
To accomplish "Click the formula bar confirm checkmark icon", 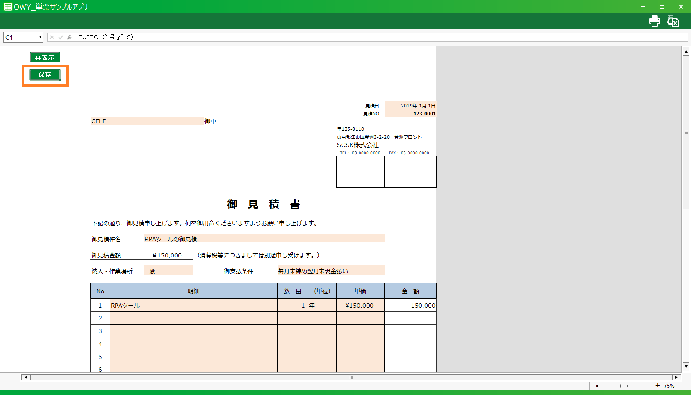I will (x=61, y=37).
